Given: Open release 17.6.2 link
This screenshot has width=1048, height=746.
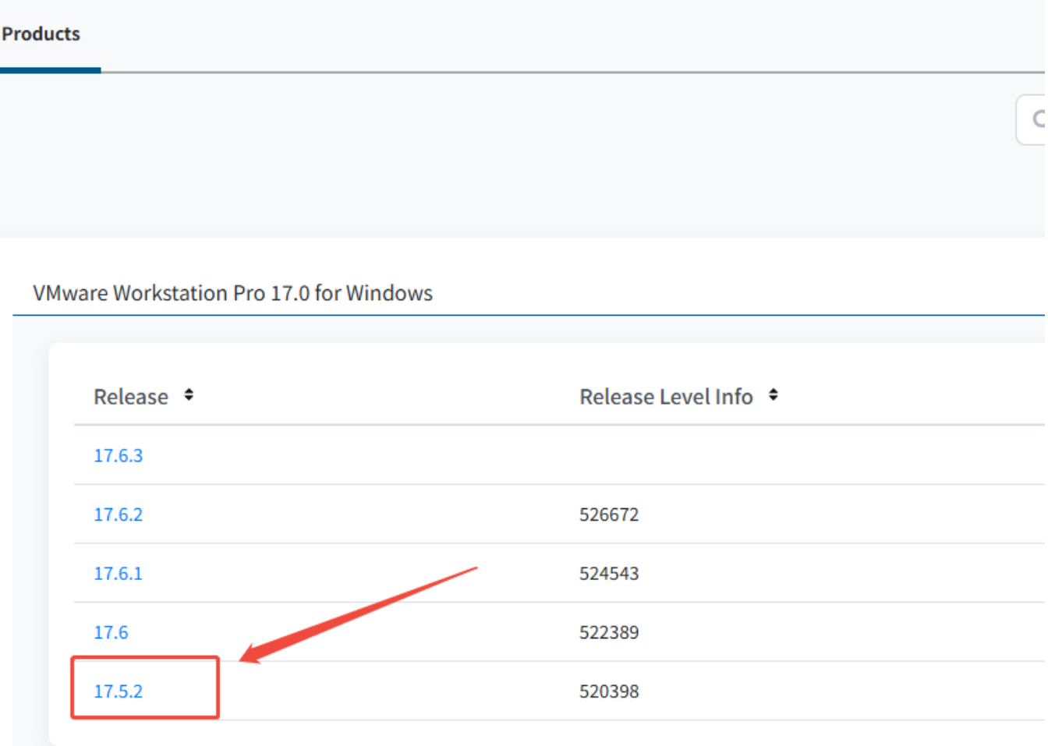Looking at the screenshot, I should (x=119, y=515).
